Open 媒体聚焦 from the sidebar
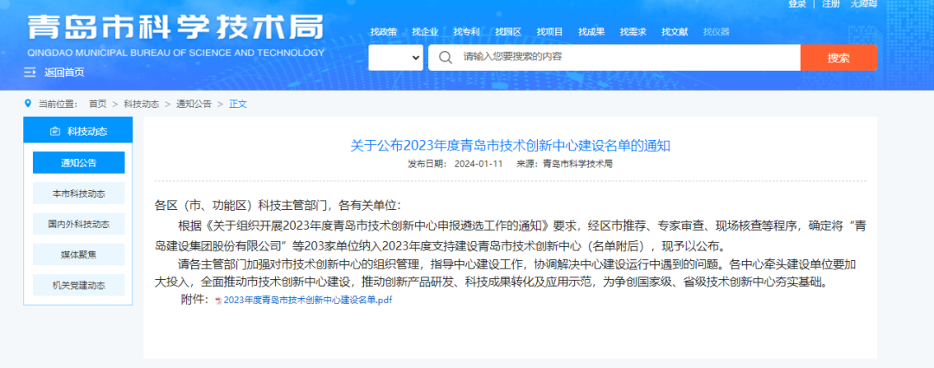 [79, 254]
